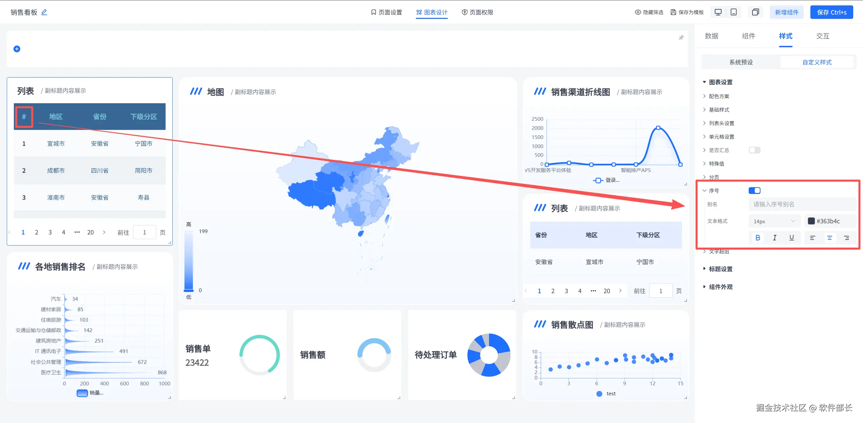Toggle bold text format for 序号
863x423 pixels.
758,238
